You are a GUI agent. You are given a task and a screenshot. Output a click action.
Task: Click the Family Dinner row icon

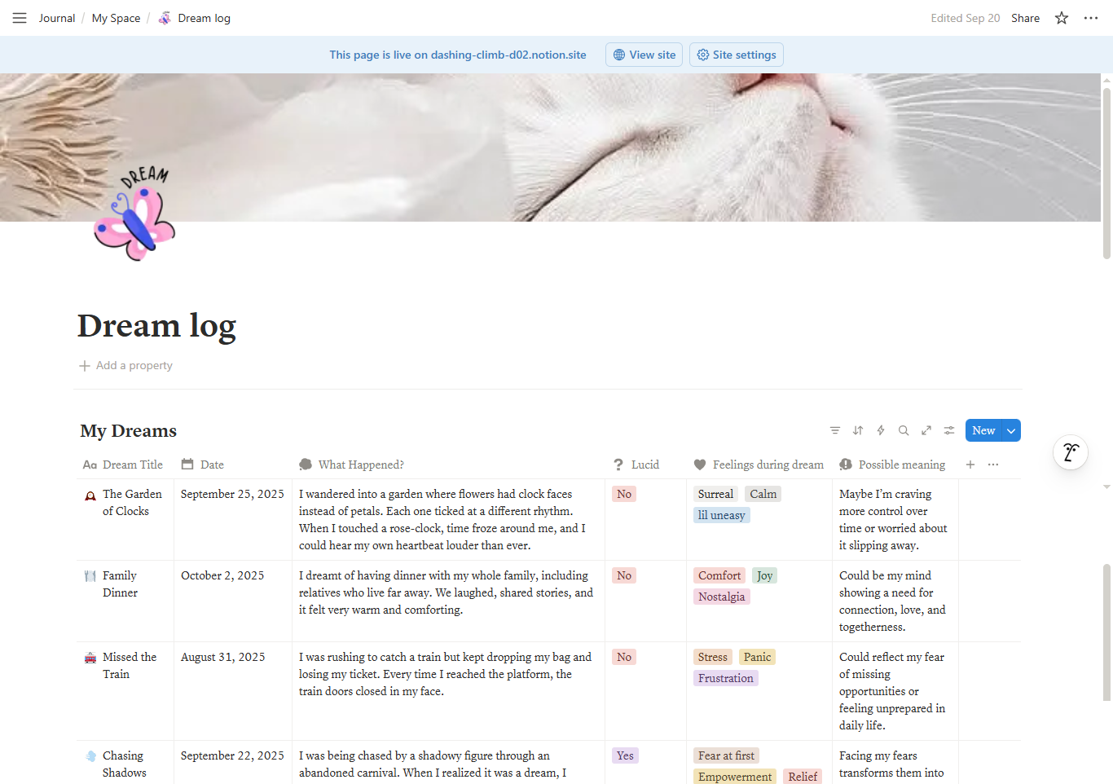(x=90, y=576)
